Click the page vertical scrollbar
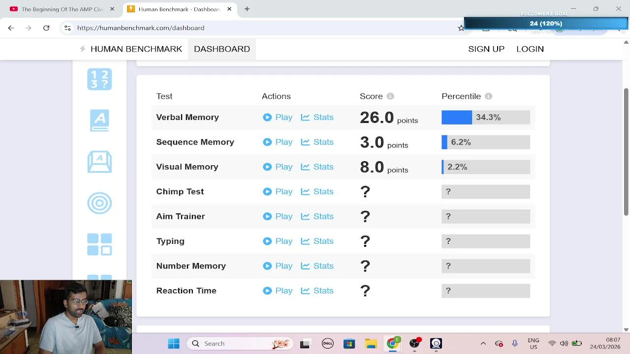The height and width of the screenshot is (354, 630). pos(626,152)
